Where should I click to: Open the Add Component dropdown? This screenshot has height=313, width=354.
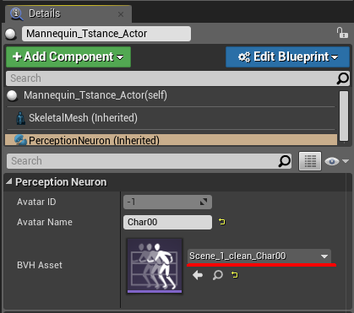click(68, 57)
